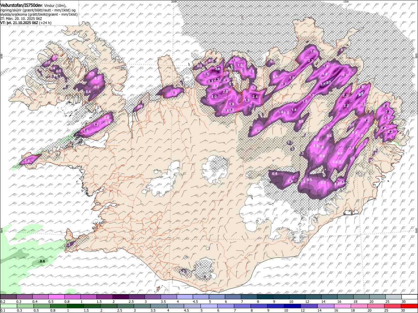The height and width of the screenshot is (313, 418).
Task: Click the pink lower swatch between 16 and 18
Action: [x=343, y=306]
